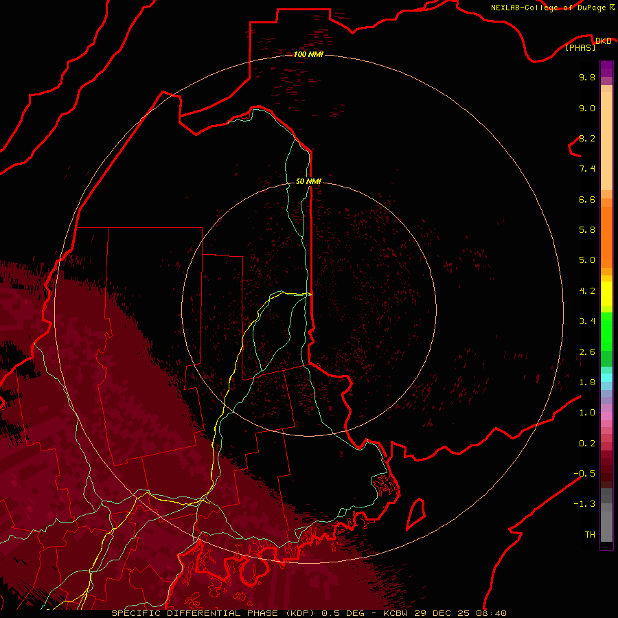Screen dimensions: 618x618
Task: Click the 0.2 color scale label
Action: (587, 444)
